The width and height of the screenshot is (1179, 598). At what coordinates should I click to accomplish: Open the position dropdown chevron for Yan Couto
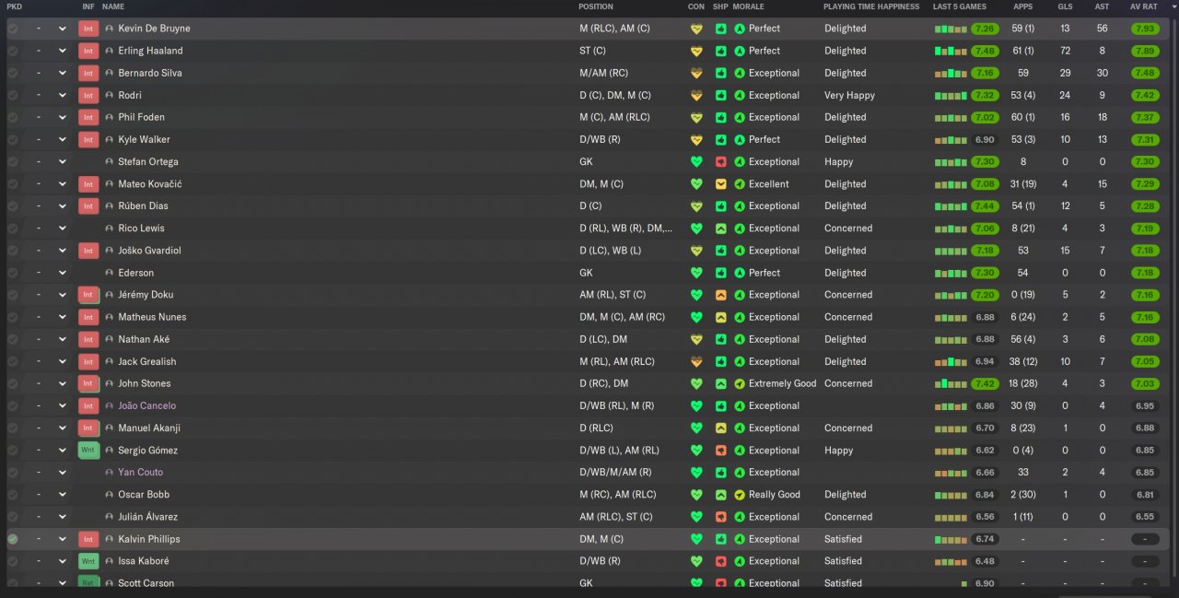click(x=63, y=473)
